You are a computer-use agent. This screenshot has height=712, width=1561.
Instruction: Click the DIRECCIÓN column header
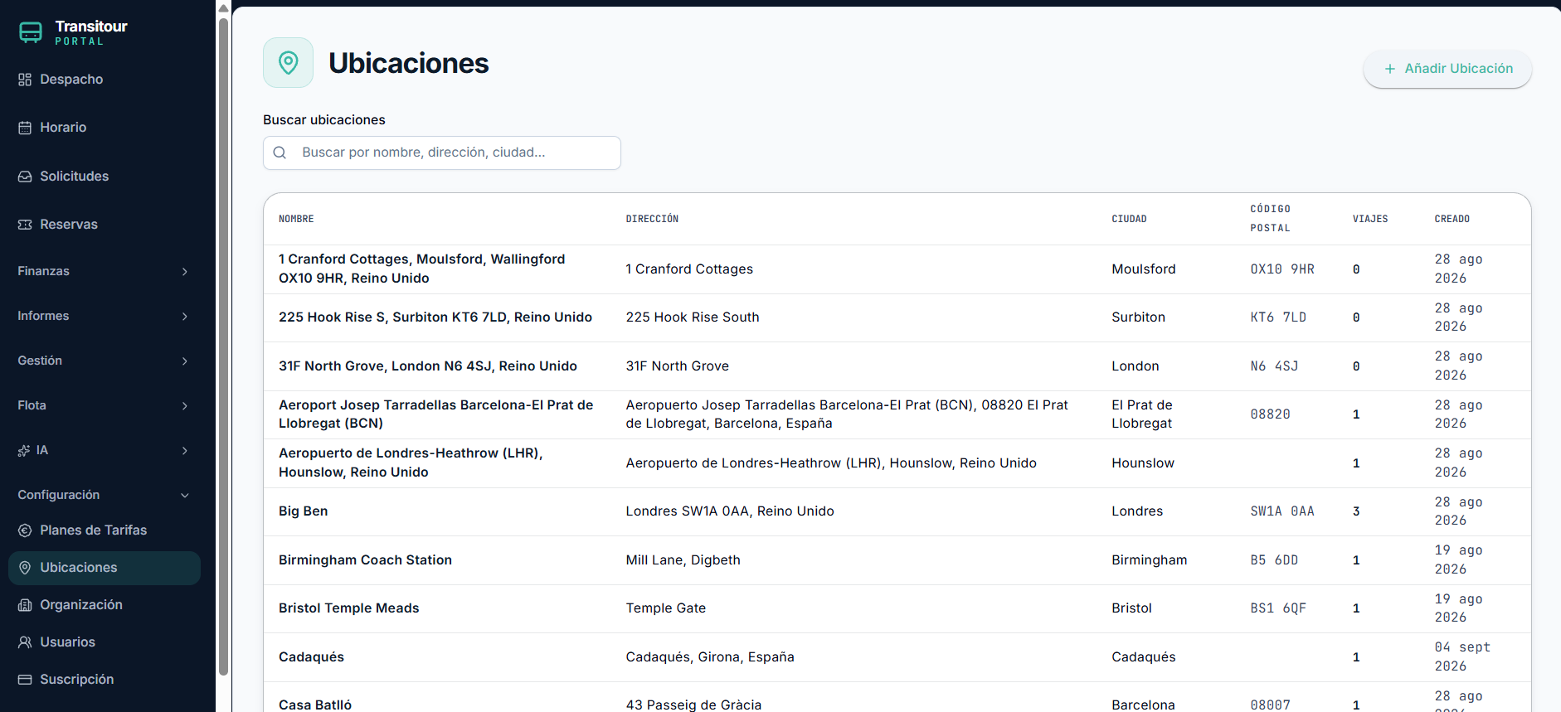pyautogui.click(x=652, y=219)
